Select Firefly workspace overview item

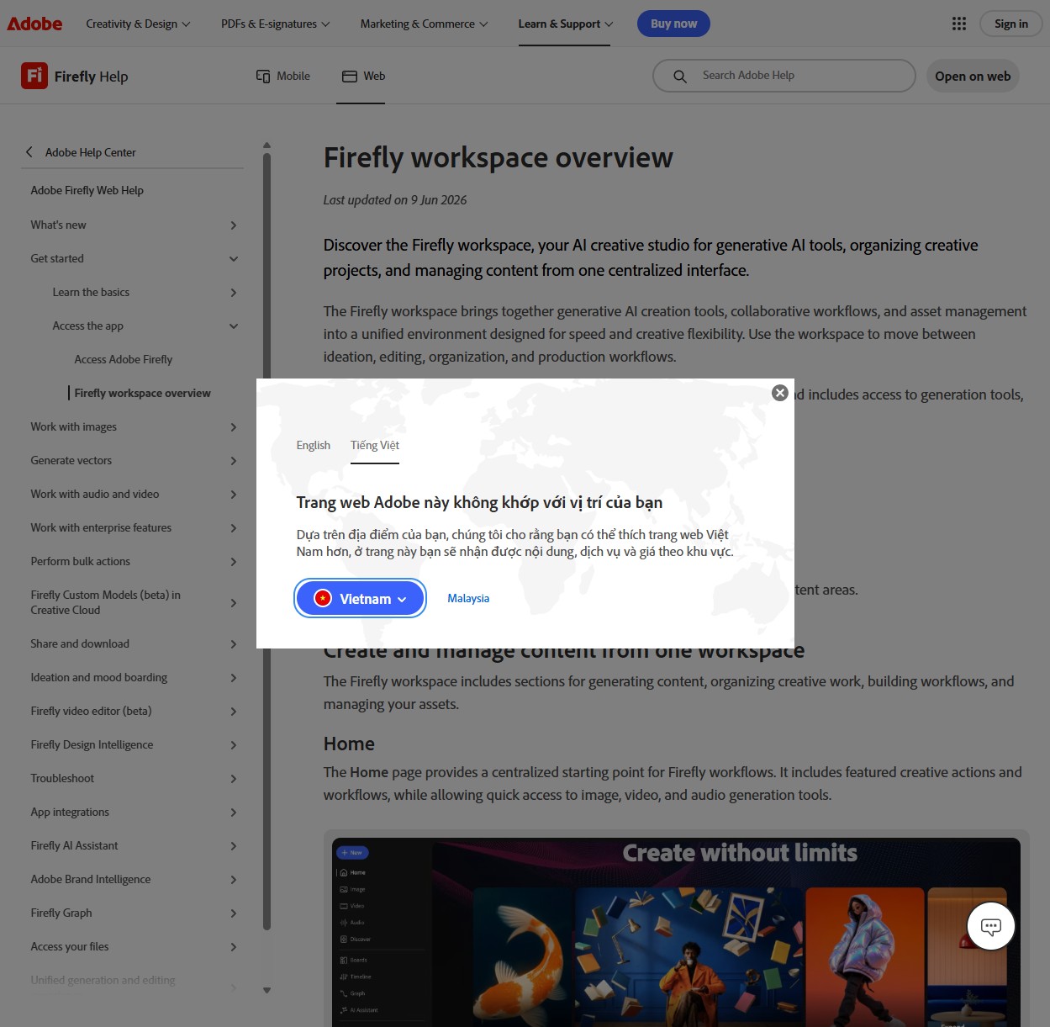(x=143, y=393)
